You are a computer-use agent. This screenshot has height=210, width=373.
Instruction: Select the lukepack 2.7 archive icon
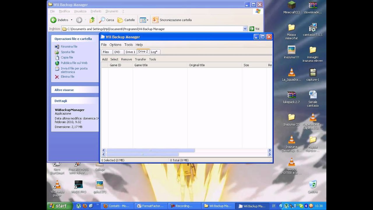coord(291,97)
